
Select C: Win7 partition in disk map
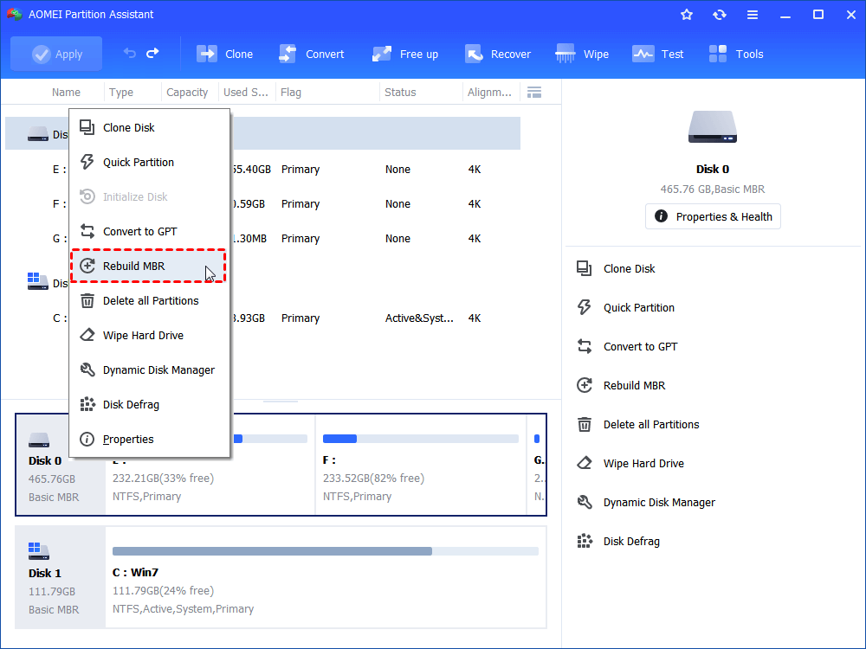326,577
